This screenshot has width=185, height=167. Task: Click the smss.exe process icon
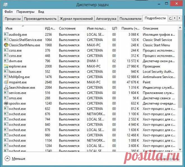(6, 98)
